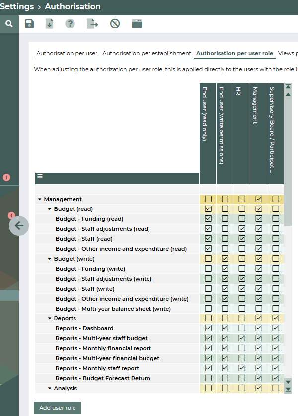
Task: Switch to Authorisation per user tab
Action: pyautogui.click(x=67, y=53)
